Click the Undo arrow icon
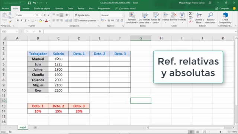The height and width of the screenshot is (134, 238). click(x=35, y=3)
